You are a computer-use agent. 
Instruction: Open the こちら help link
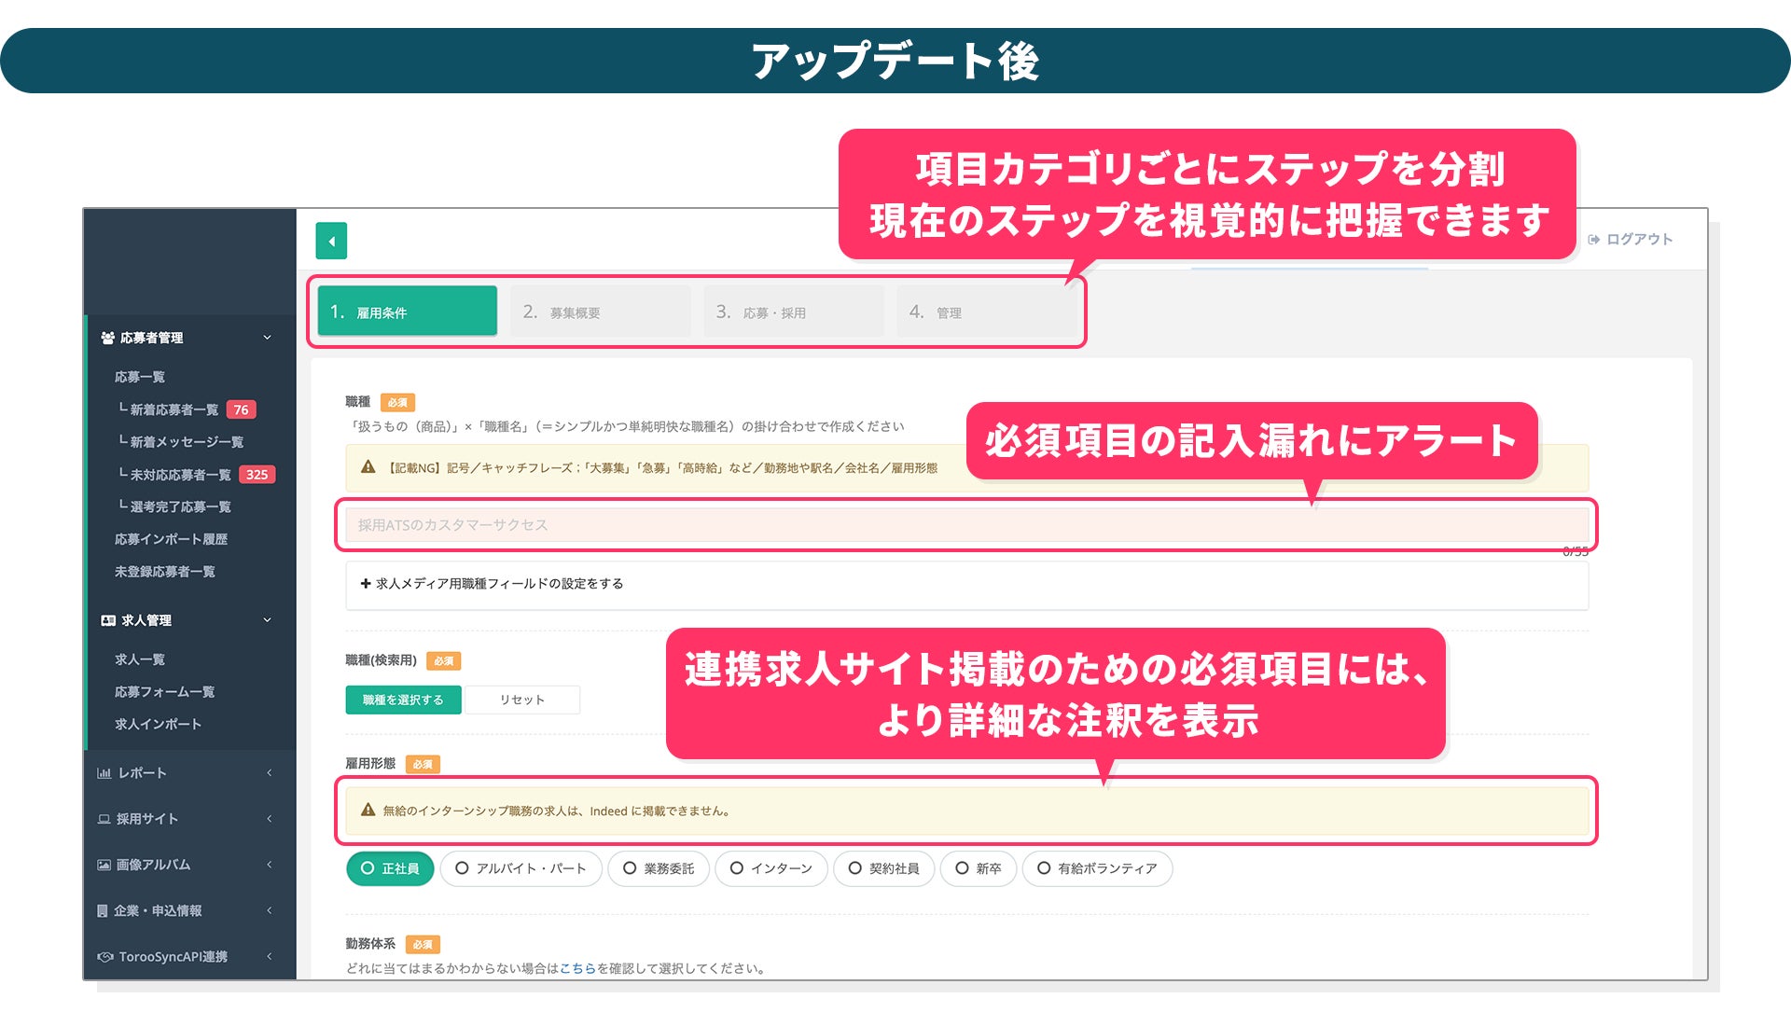[x=577, y=968]
